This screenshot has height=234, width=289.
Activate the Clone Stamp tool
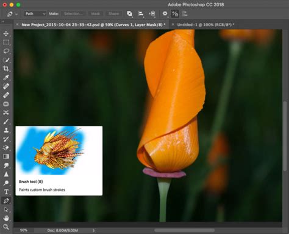[x=6, y=130]
